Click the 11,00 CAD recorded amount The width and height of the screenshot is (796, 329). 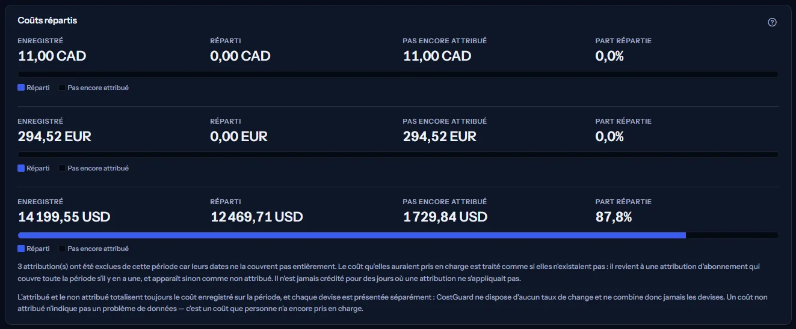tap(52, 56)
